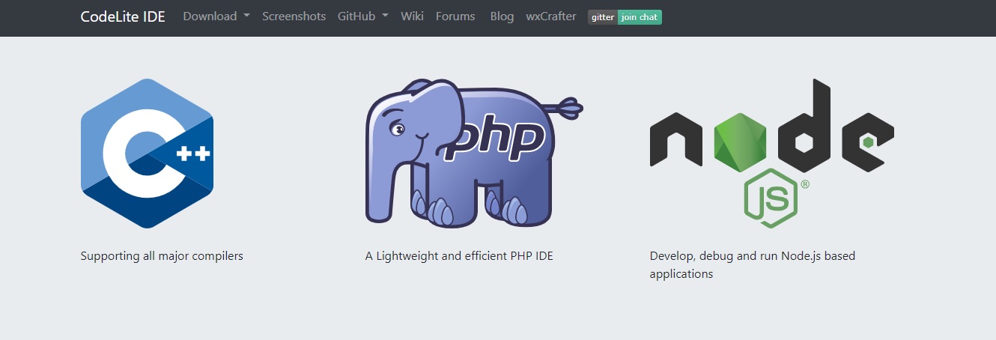Click the C++ hexagon logo

pyautogui.click(x=147, y=153)
